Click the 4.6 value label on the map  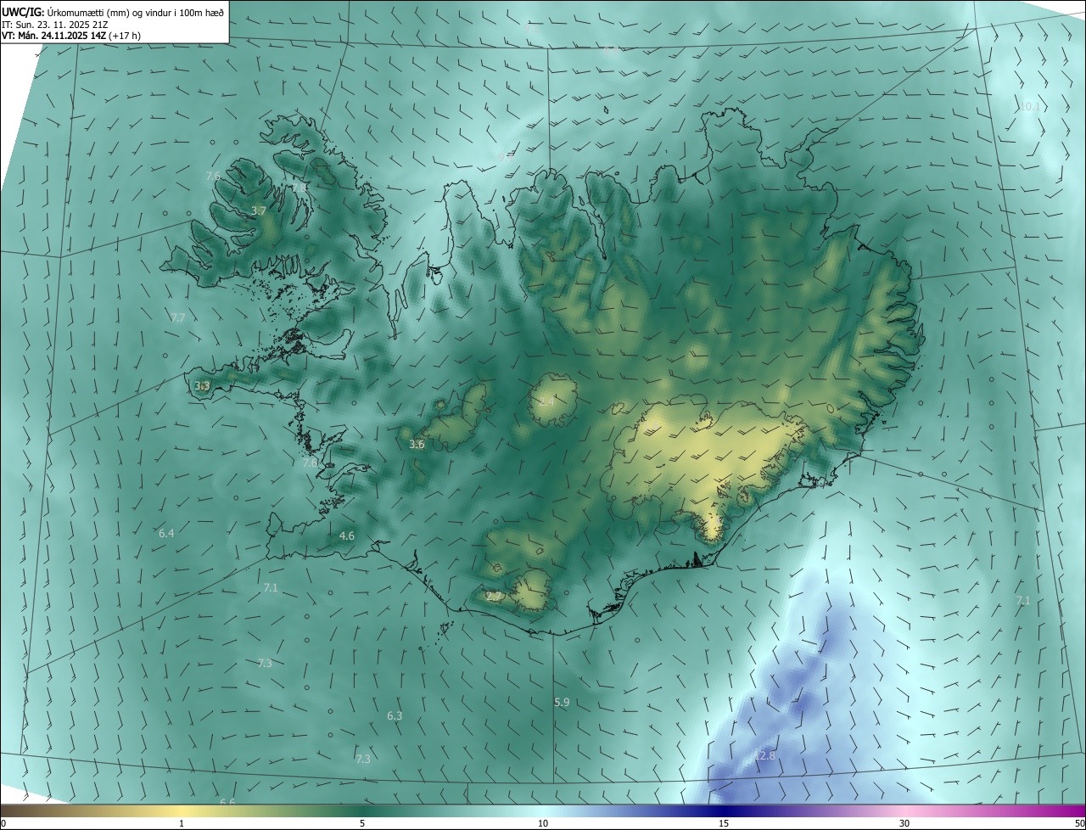(346, 536)
